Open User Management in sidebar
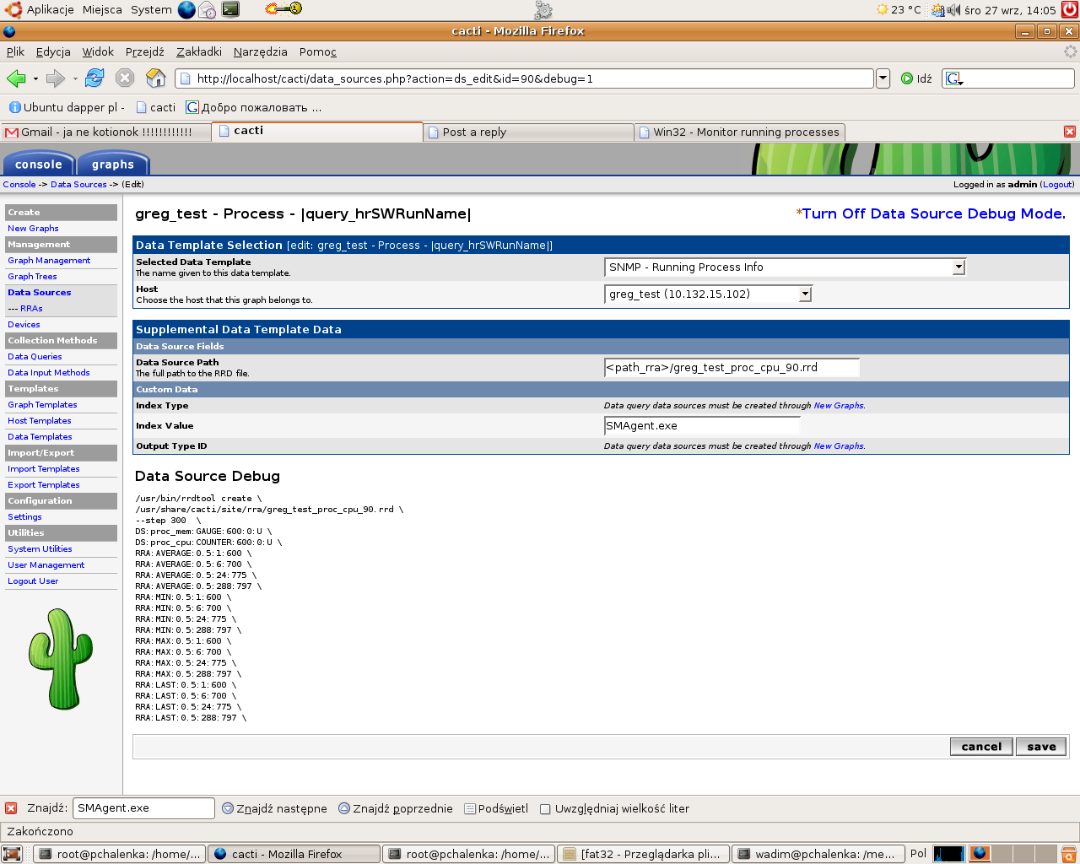Image resolution: width=1080 pixels, height=864 pixels. pos(46,565)
